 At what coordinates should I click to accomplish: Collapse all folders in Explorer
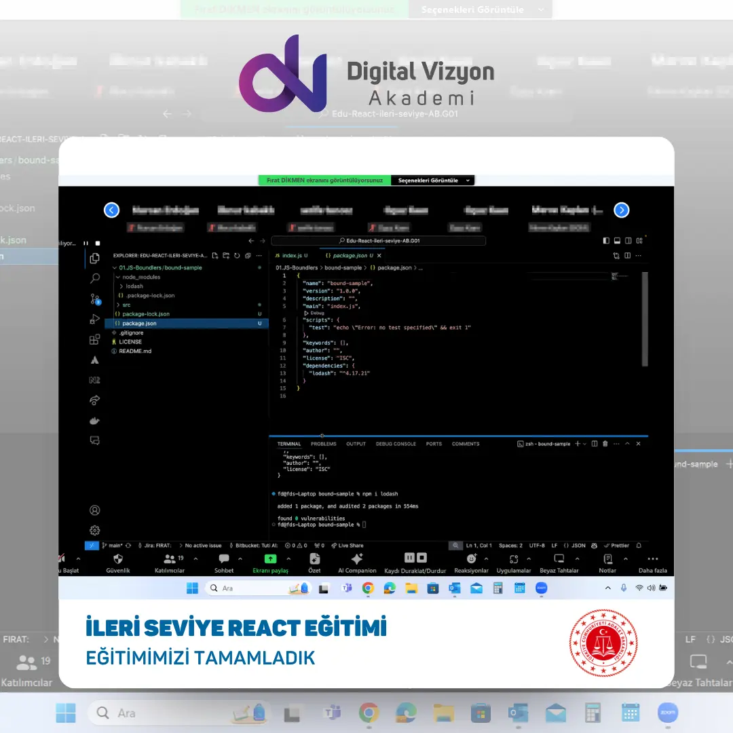click(248, 256)
